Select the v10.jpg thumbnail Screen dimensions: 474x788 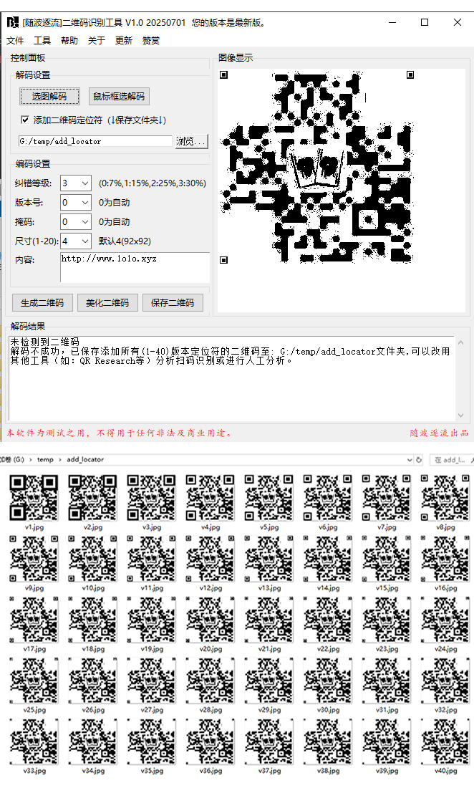tap(93, 558)
